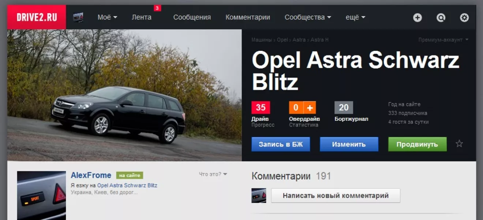483x220 pixels.
Task: Open the Astra H breadcrumb link
Action: [x=319, y=40]
